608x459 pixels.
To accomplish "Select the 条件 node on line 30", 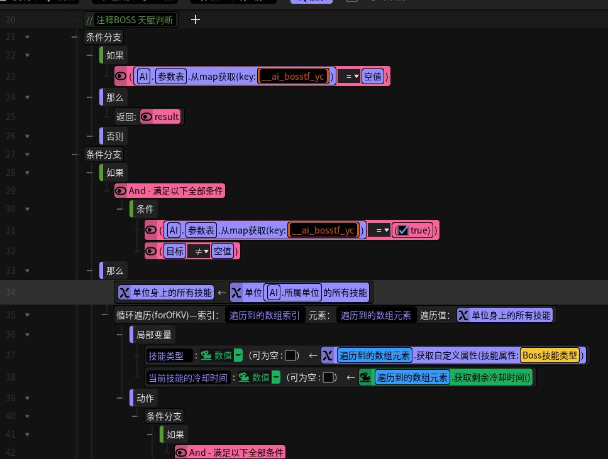I will (x=143, y=209).
